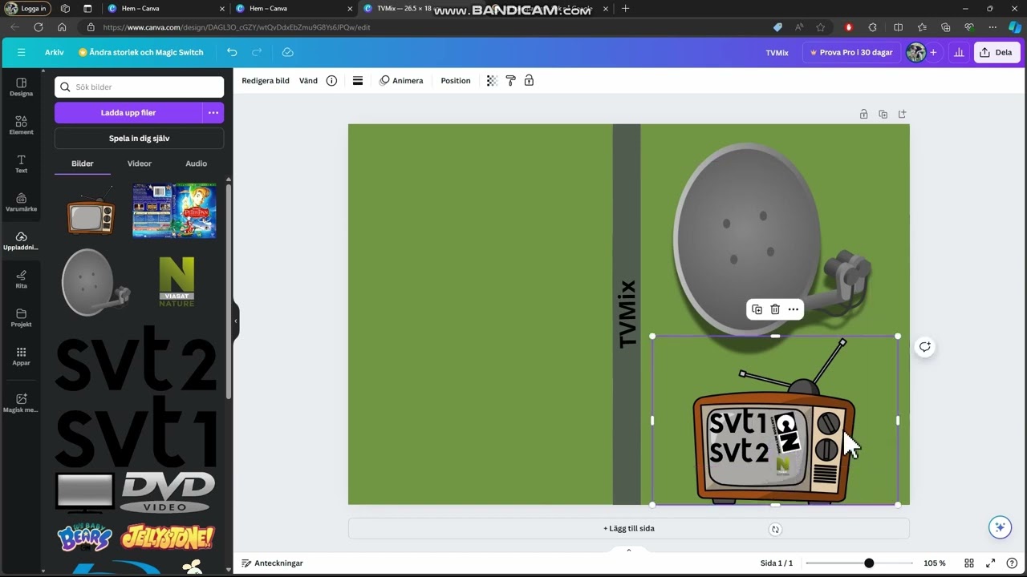The image size is (1027, 577).
Task: Duplicate the page icon above canvas
Action: point(883,115)
